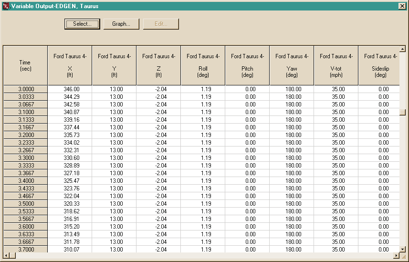Click X value 328.89
This screenshot has width=409, height=262.
click(x=70, y=166)
